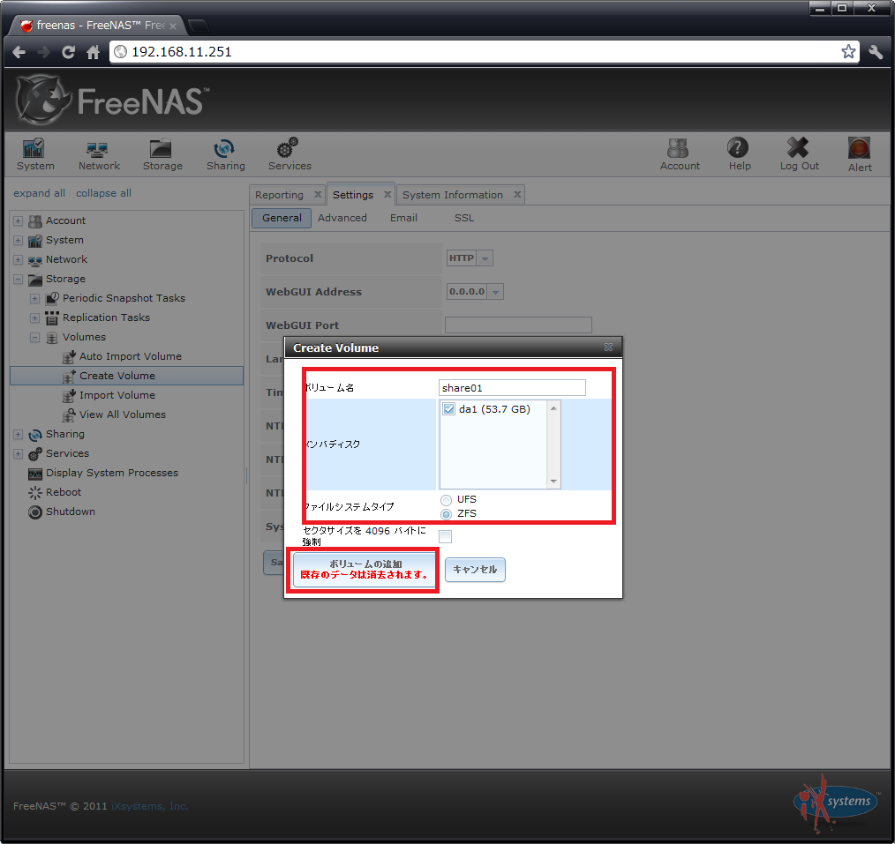Open the Network toolbar icon
The width and height of the screenshot is (895, 844).
99,154
